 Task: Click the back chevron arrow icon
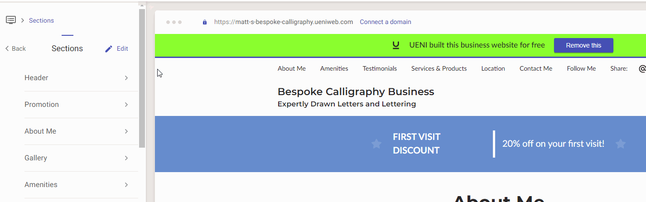tap(7, 48)
